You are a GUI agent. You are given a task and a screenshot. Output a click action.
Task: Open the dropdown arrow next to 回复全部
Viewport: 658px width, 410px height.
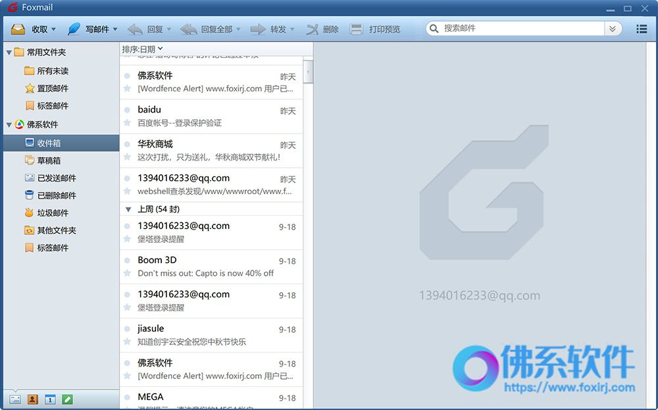point(238,30)
